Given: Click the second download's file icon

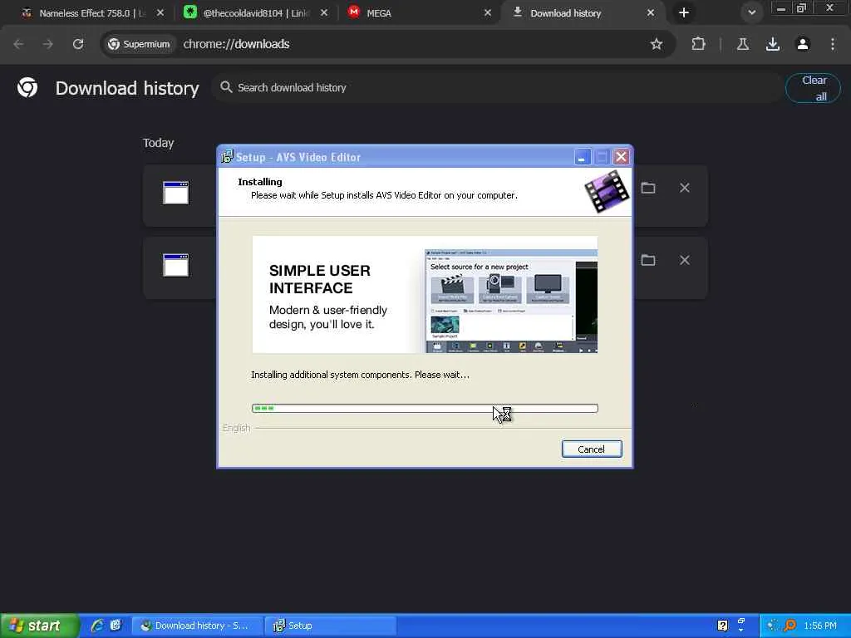Looking at the screenshot, I should [x=176, y=265].
